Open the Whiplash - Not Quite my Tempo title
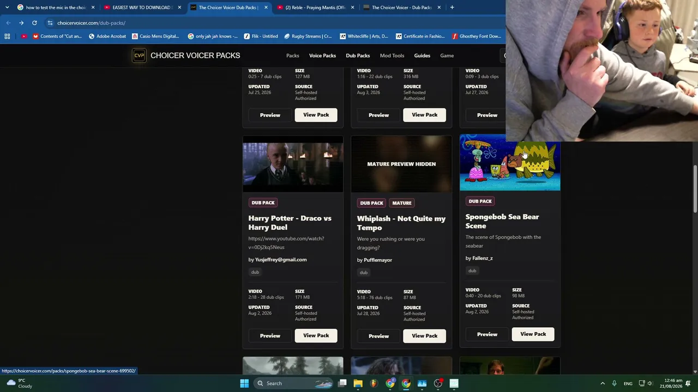Viewport: 698px width, 392px height. pos(401,223)
